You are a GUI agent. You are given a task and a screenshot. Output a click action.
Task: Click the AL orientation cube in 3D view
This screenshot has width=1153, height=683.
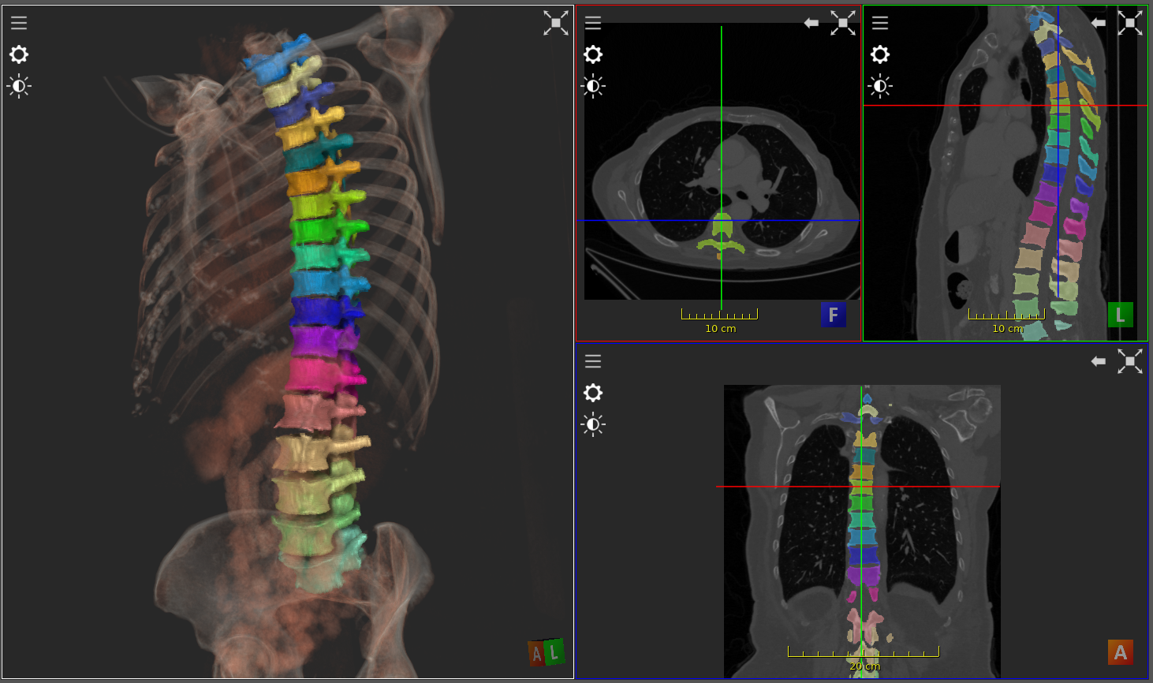coord(547,652)
